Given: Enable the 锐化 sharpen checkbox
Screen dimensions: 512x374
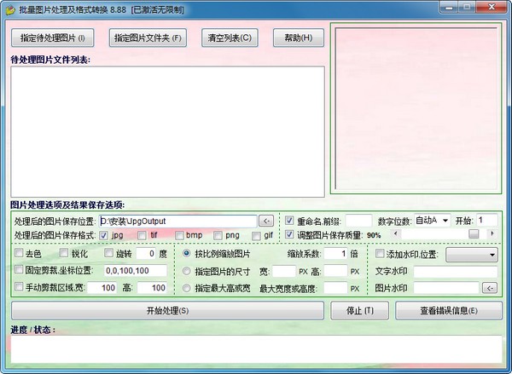Looking at the screenshot, I should point(64,252).
